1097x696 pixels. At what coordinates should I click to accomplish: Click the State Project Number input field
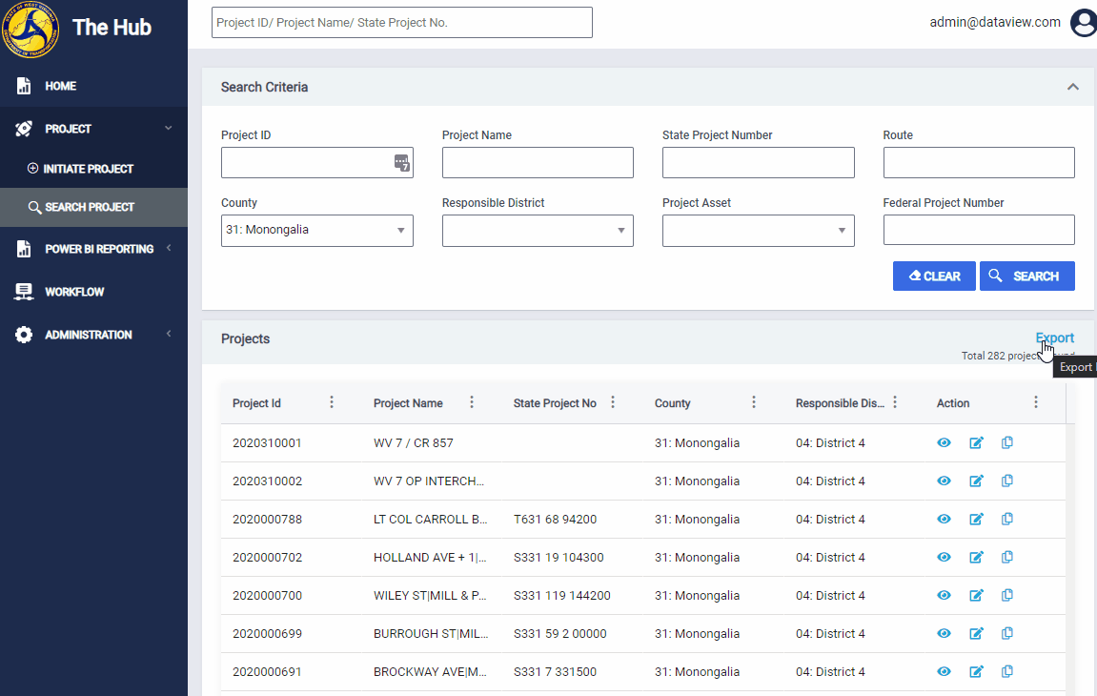759,162
